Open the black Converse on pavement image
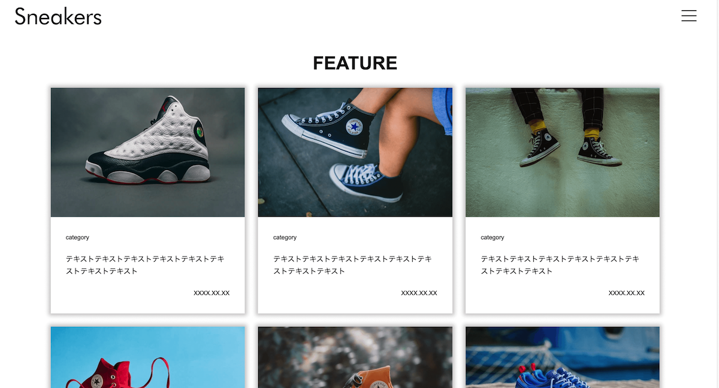 click(355, 153)
